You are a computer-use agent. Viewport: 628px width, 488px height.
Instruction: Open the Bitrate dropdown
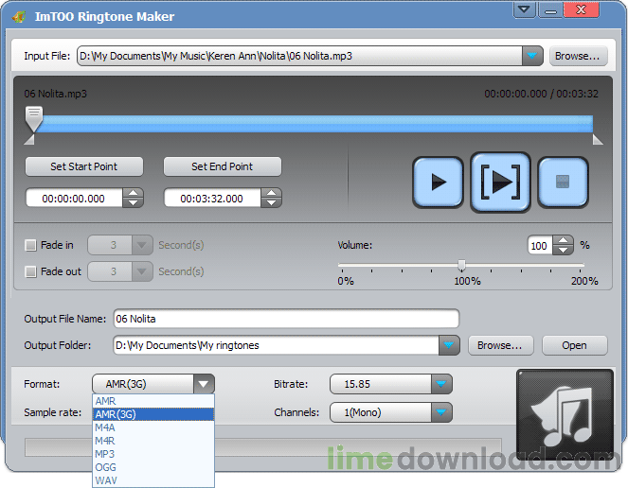coord(441,384)
